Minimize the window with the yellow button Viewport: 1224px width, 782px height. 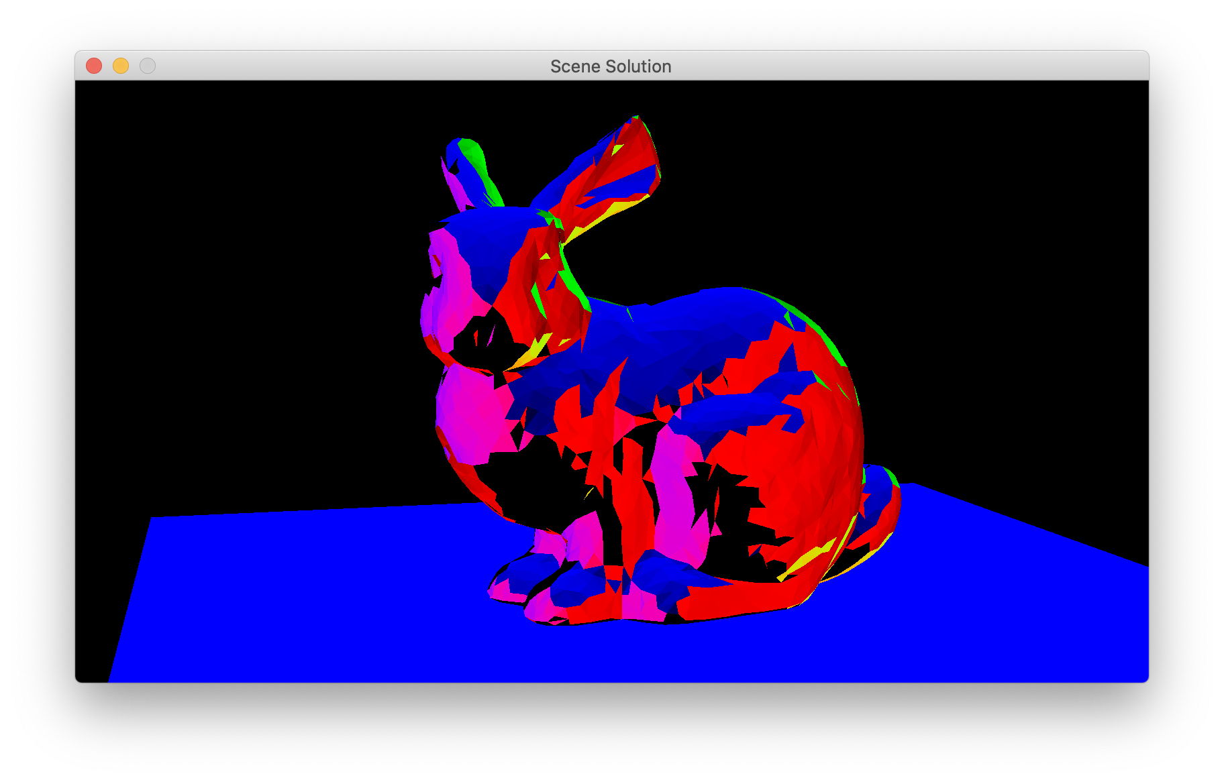121,66
